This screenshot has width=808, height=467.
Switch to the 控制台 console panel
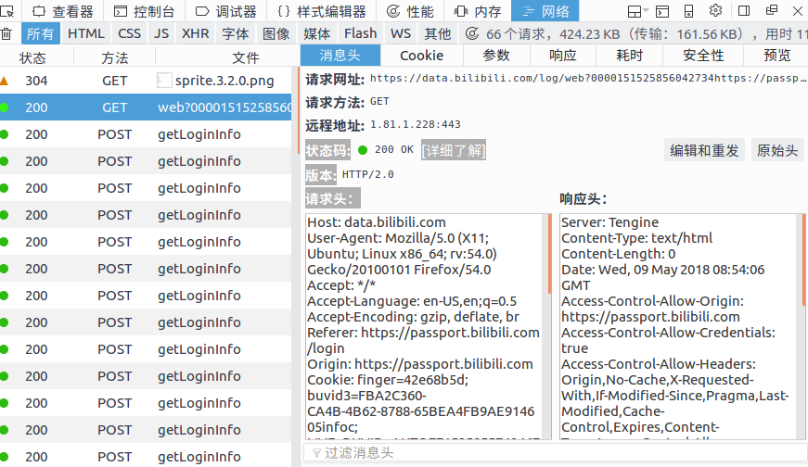(x=144, y=11)
